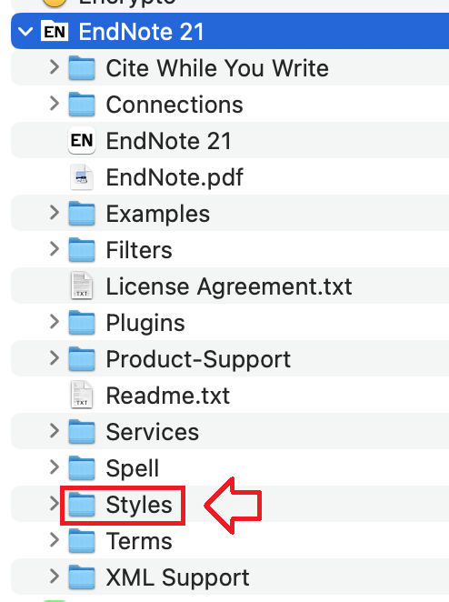Click the Terms folder icon
449x602 pixels.
click(82, 540)
